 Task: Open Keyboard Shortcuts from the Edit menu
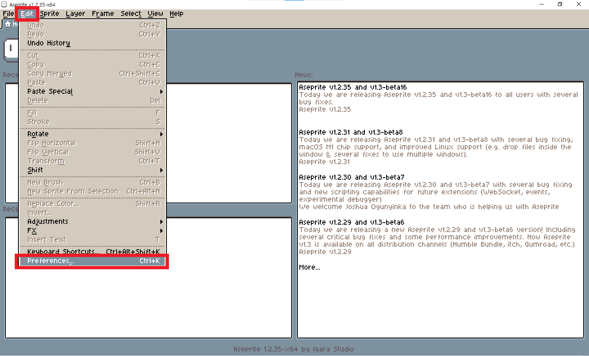coord(93,251)
